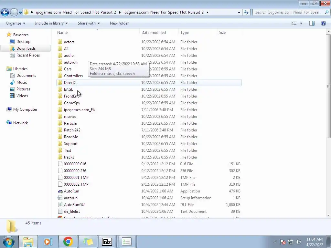331x248 pixels.
Task: Select the de_filelist text document icon
Action: click(x=60, y=211)
